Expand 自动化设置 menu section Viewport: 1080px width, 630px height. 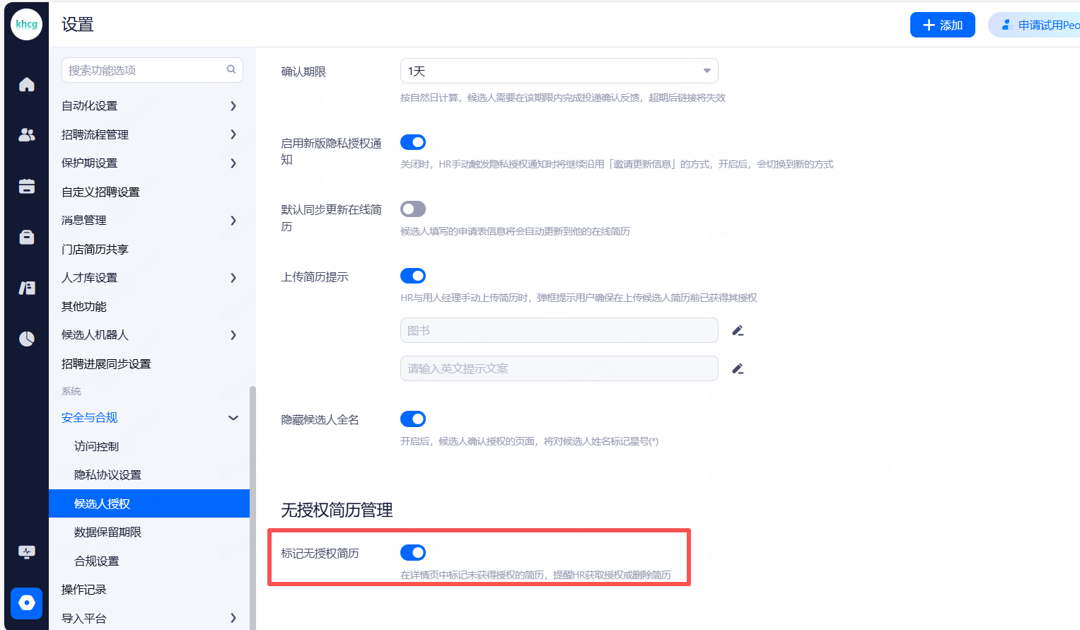coord(149,106)
